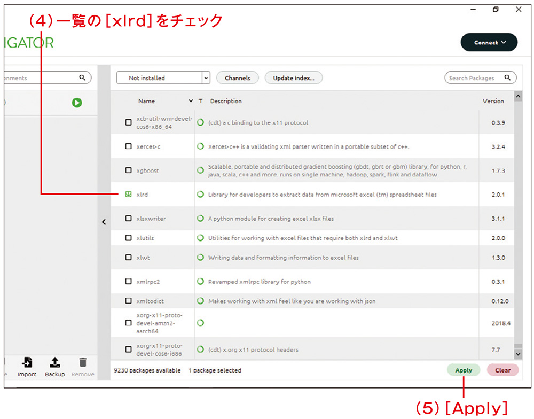Click the status circle icon for xgboost

201,170
